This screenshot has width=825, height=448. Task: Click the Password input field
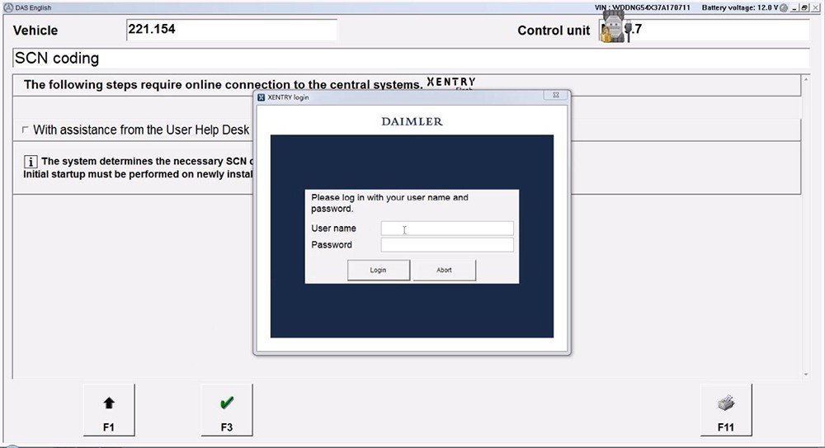(x=447, y=245)
